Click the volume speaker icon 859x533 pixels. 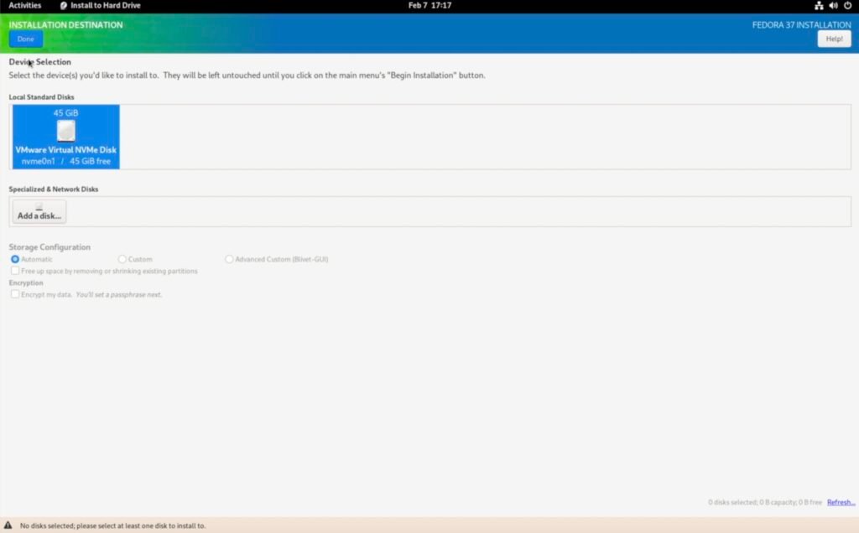[833, 6]
